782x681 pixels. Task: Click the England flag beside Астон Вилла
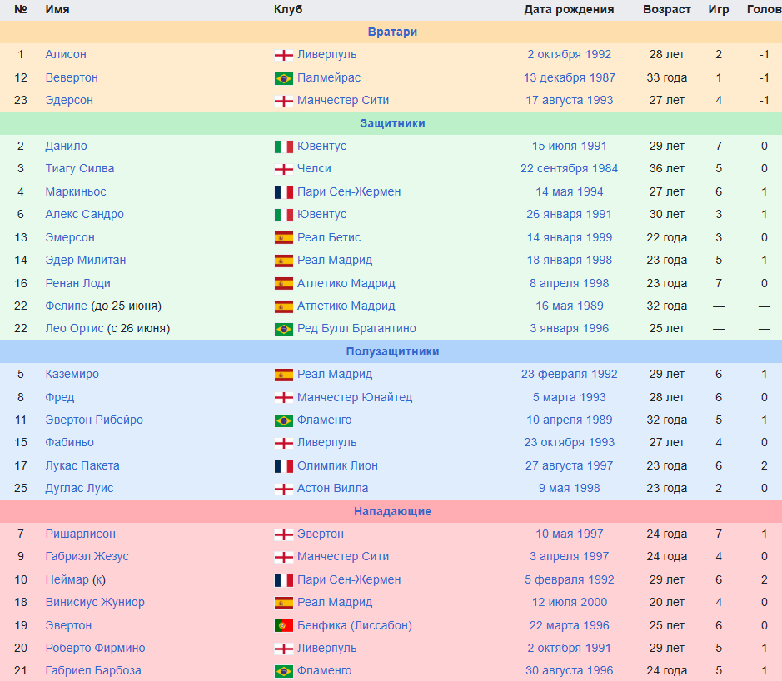point(284,489)
